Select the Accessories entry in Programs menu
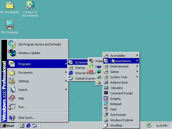172x129 pixels. [x=78, y=62]
